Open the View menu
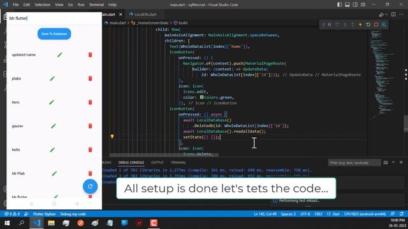408x229 pixels. point(59,4)
